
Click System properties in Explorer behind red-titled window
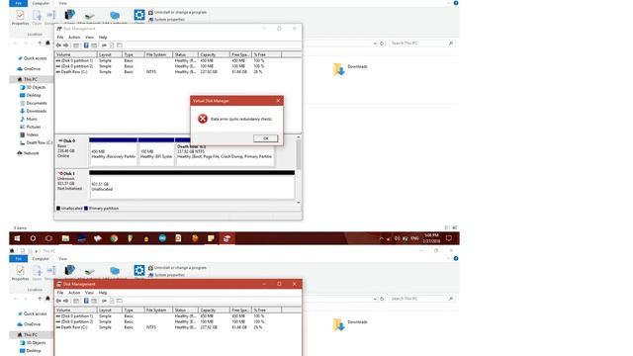(166, 275)
